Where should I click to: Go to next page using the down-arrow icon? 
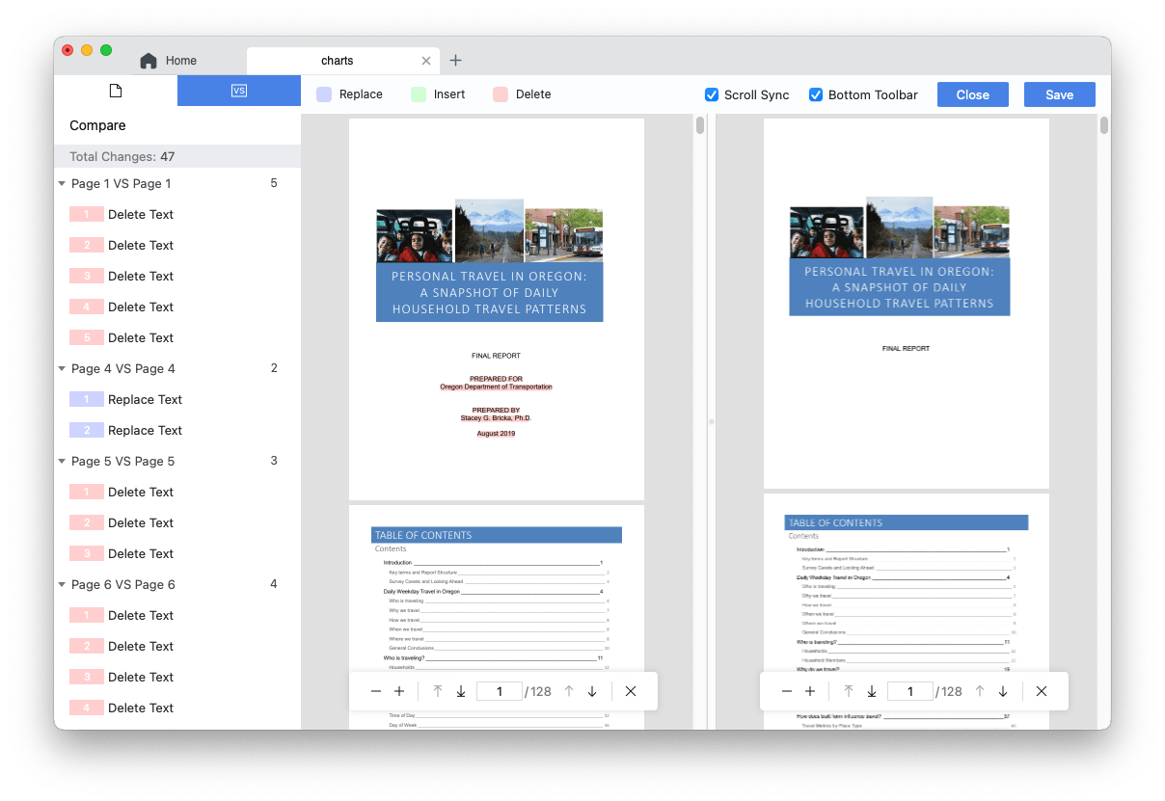(591, 691)
